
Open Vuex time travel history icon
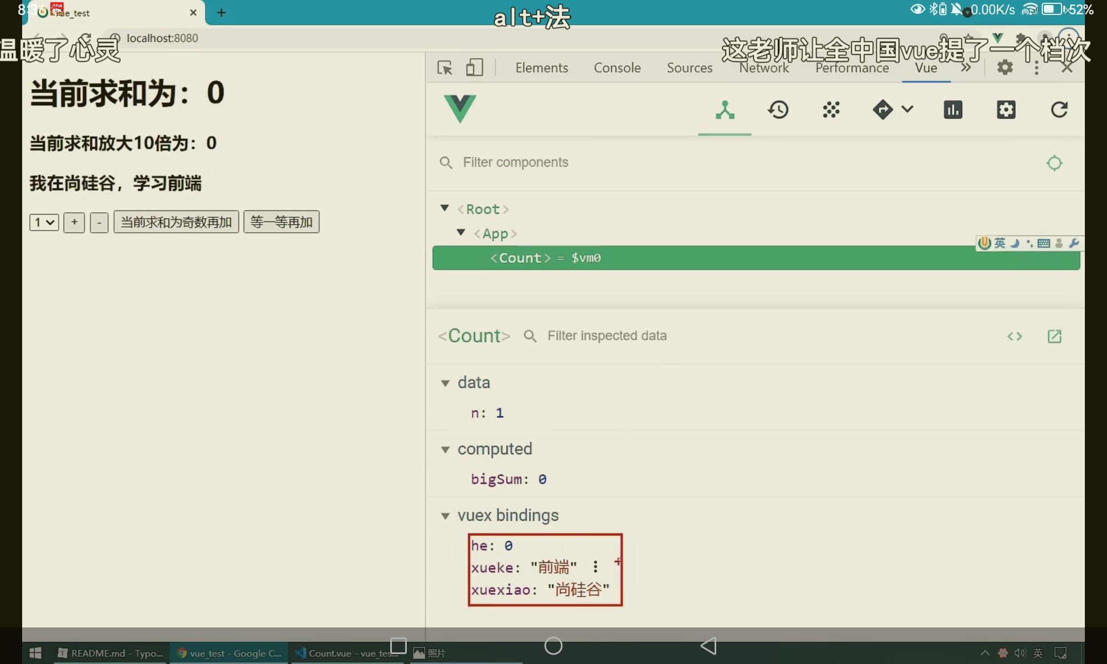point(778,110)
